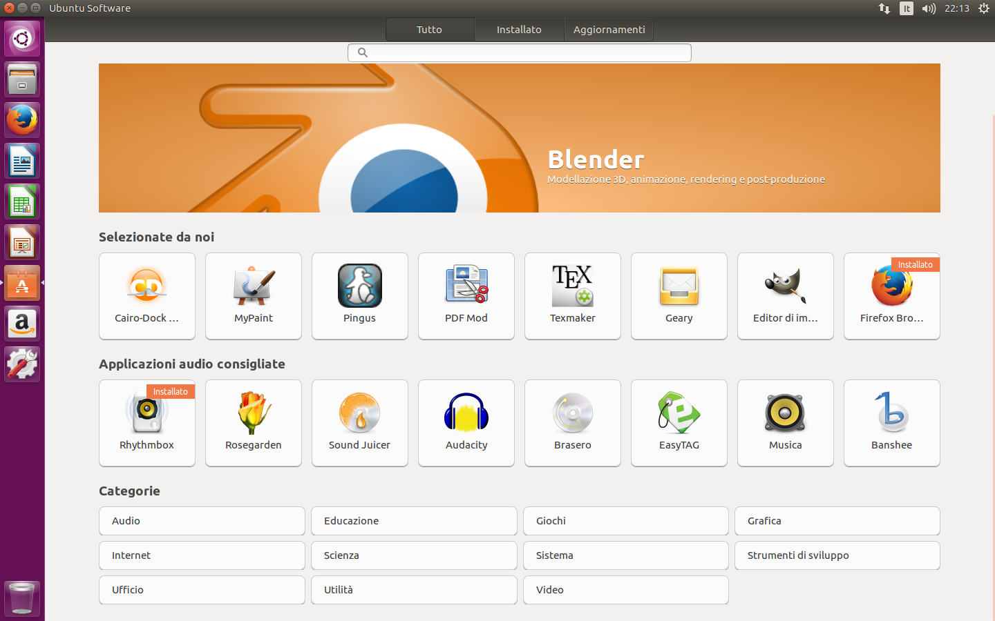View the installed Rhythmbox app

tap(146, 423)
